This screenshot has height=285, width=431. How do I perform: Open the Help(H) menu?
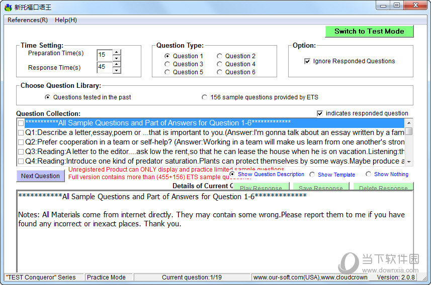tap(66, 20)
